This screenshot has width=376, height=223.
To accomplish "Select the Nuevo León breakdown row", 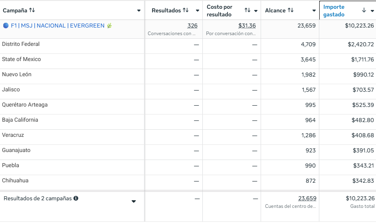I will [x=17, y=74].
